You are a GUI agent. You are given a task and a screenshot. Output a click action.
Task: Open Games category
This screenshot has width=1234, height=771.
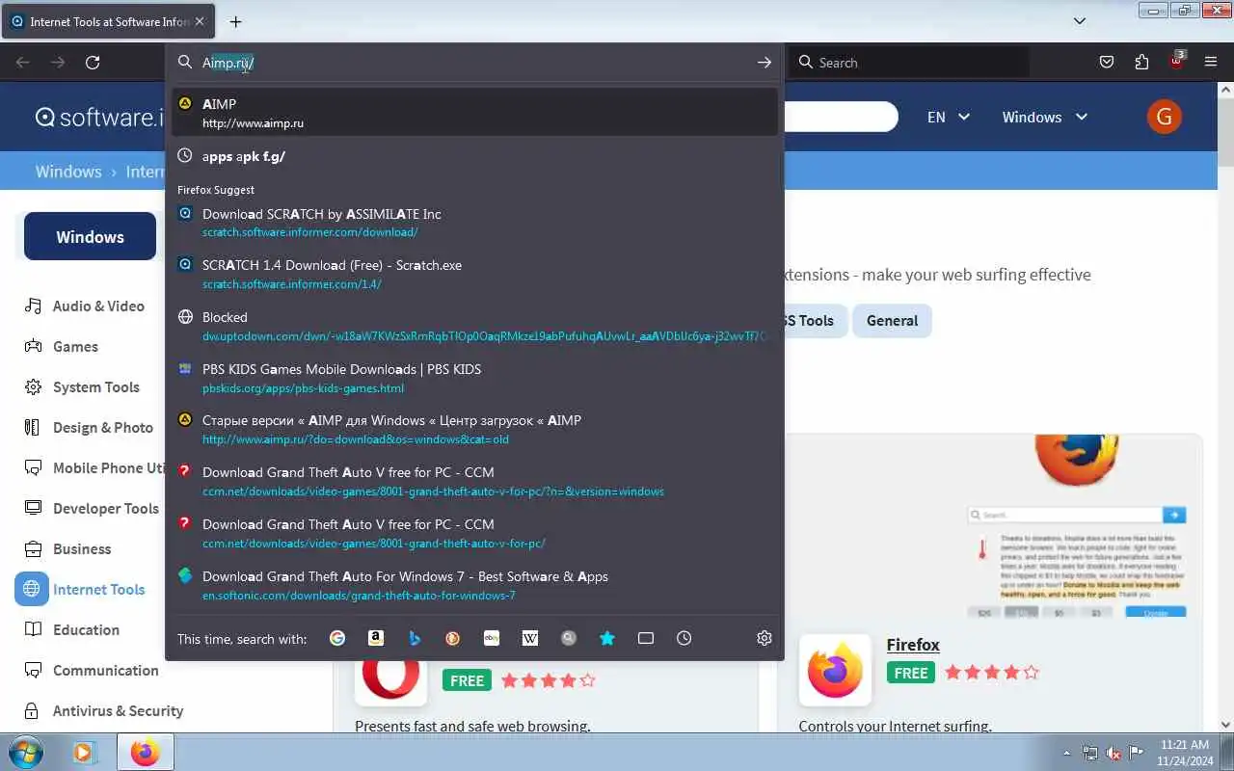coord(75,346)
